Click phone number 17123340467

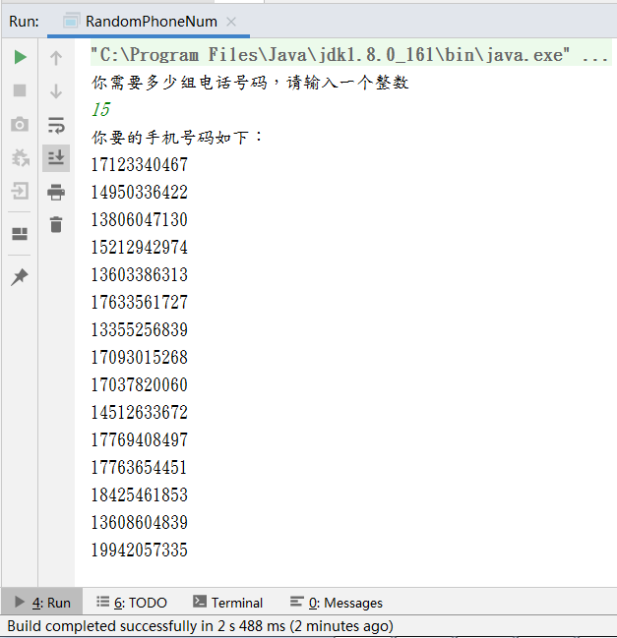point(140,164)
